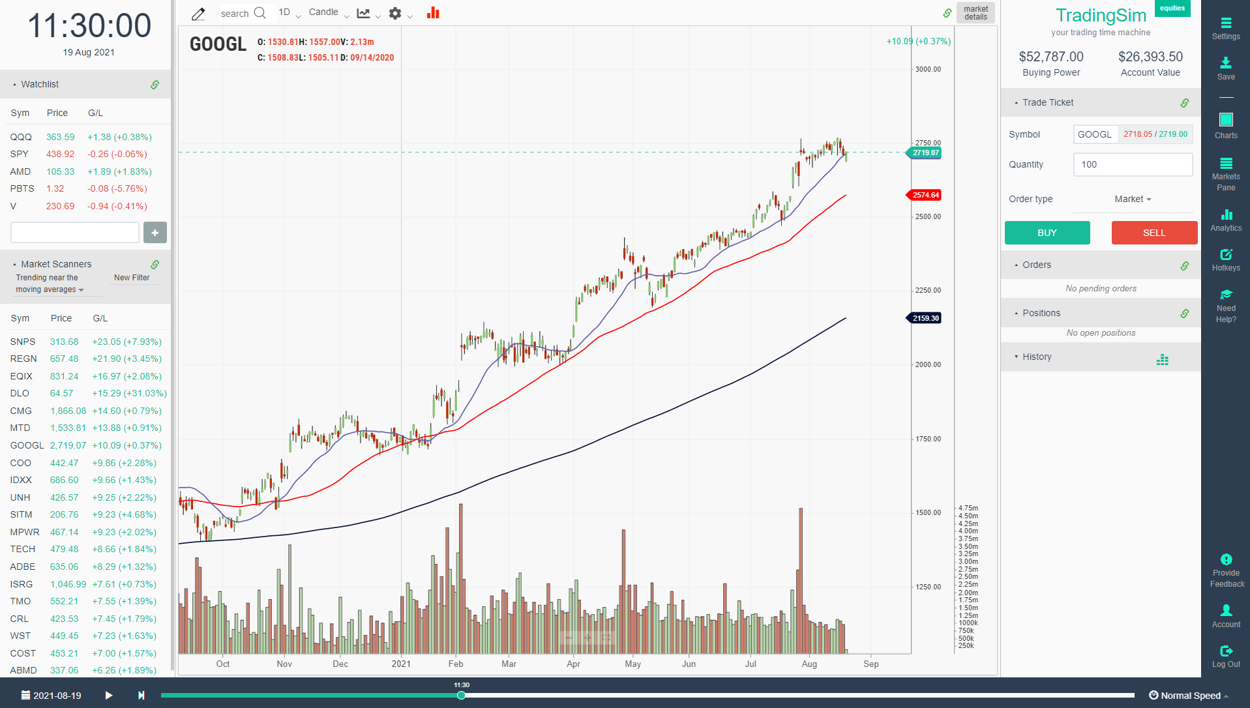Screen dimensions: 1250x708
Task: Open chart settings with the gear icon
Action: (395, 13)
